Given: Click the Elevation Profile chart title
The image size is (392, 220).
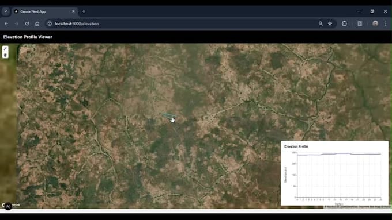Looking at the screenshot, I should [296, 146].
